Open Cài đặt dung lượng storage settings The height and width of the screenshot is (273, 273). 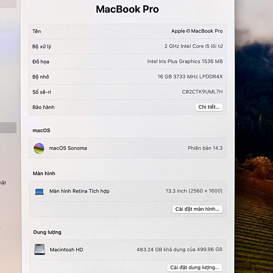195,268
